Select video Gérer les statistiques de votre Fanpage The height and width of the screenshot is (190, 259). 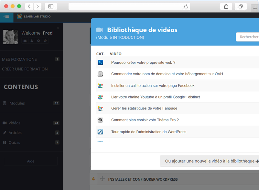(144, 108)
